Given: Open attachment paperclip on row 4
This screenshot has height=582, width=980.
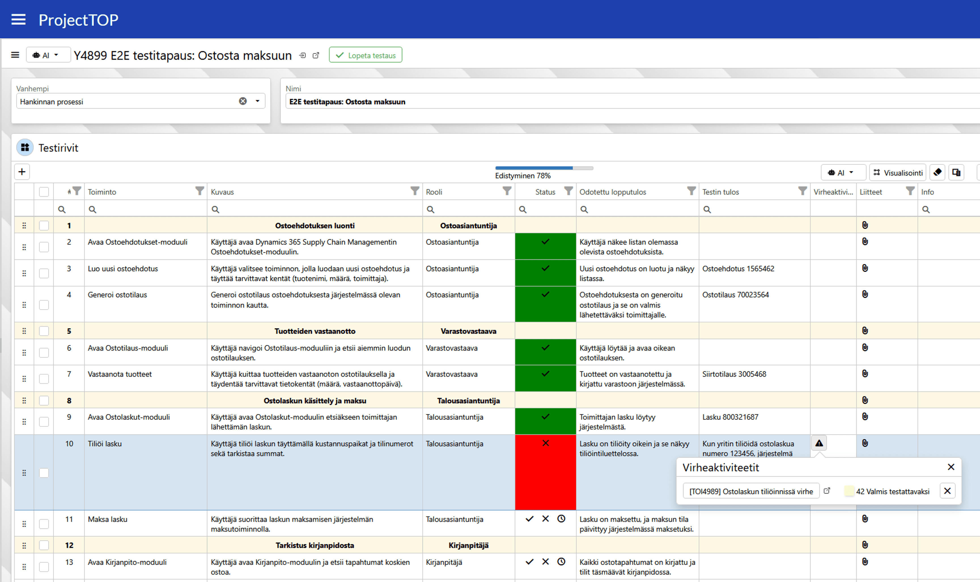Looking at the screenshot, I should point(865,294).
